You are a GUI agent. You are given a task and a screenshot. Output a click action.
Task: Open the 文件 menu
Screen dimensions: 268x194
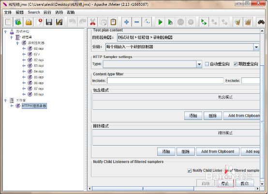pos(8,12)
